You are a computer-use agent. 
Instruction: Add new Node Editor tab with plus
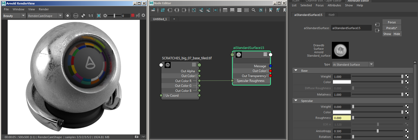(x=174, y=19)
